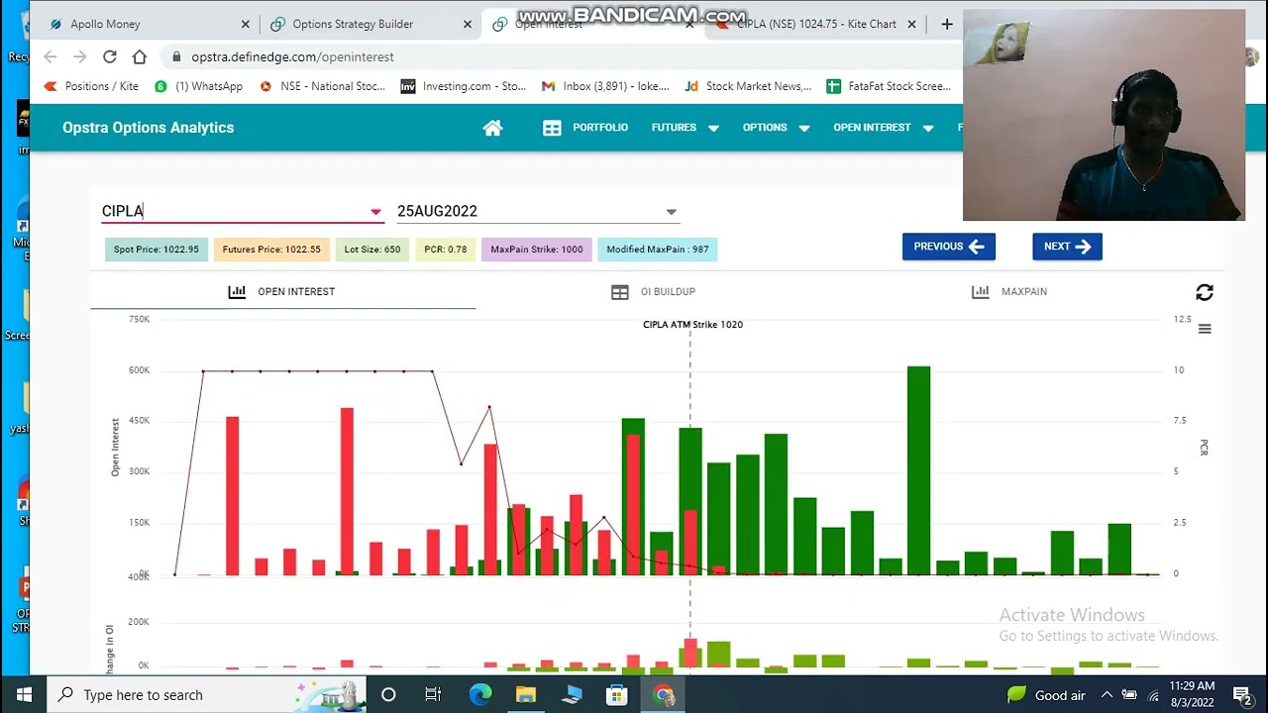Screen dimensions: 1268x713
Task: Switch to Chrome in the taskbar
Action: [x=663, y=694]
